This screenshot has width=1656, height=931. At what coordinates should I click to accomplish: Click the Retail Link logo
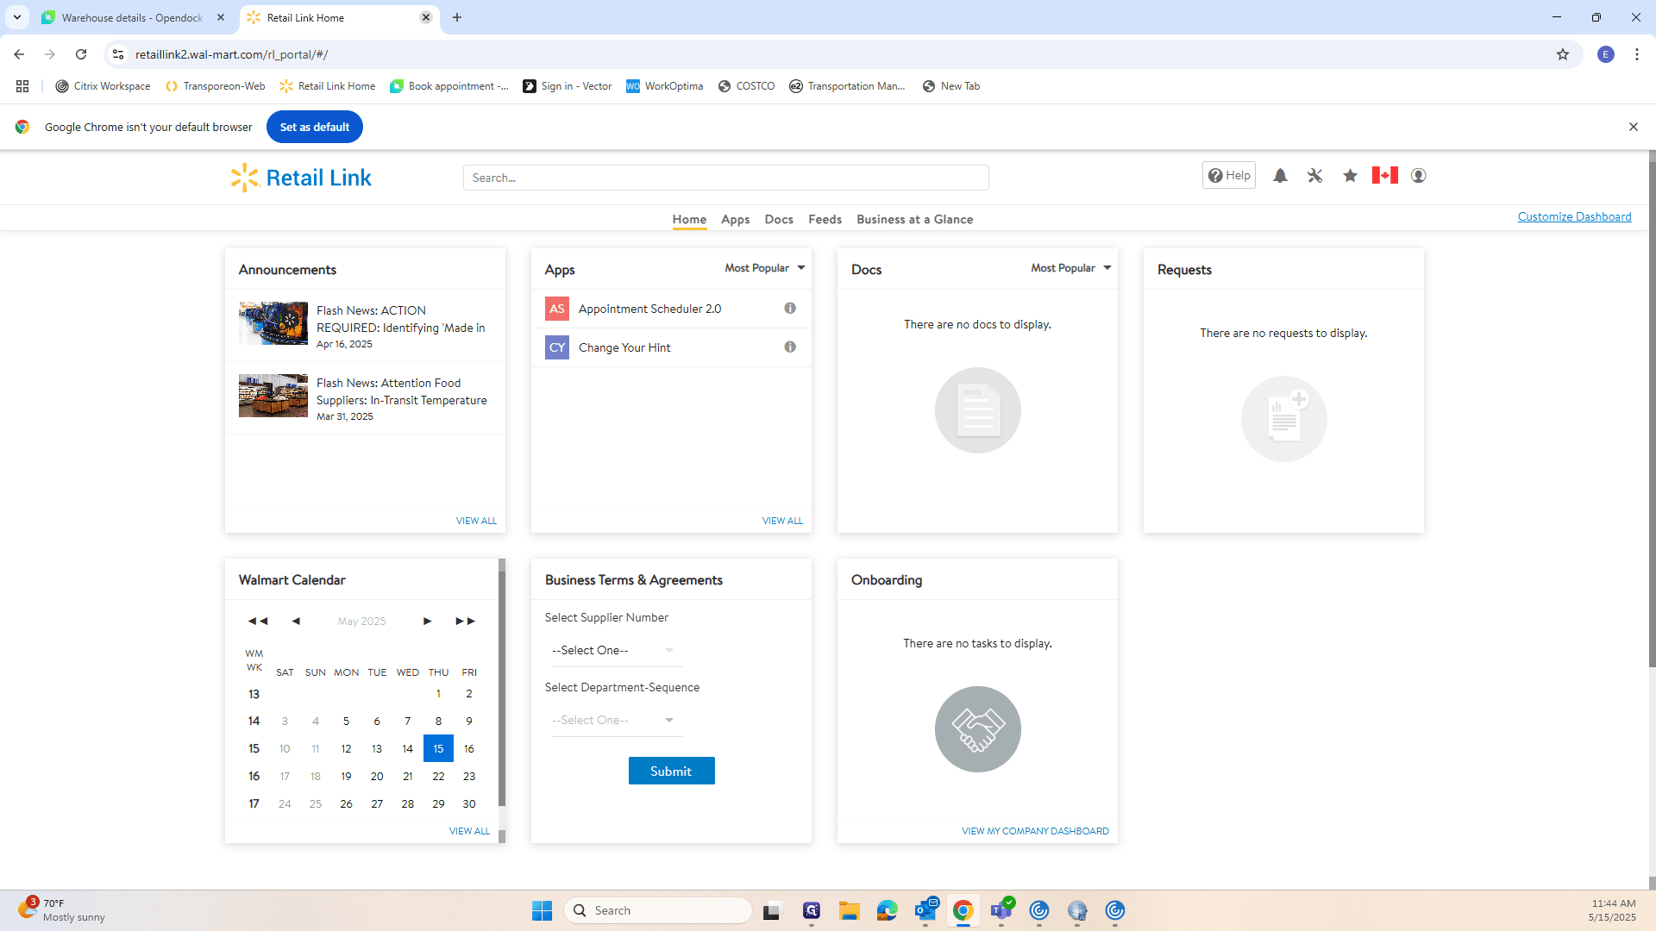(301, 178)
